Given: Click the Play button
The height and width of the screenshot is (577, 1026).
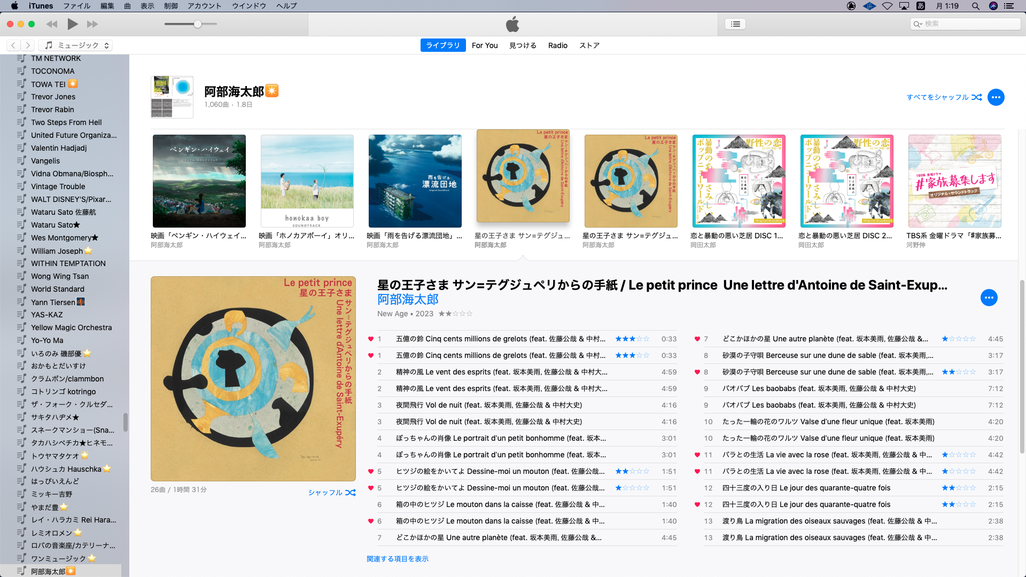Looking at the screenshot, I should tap(73, 24).
